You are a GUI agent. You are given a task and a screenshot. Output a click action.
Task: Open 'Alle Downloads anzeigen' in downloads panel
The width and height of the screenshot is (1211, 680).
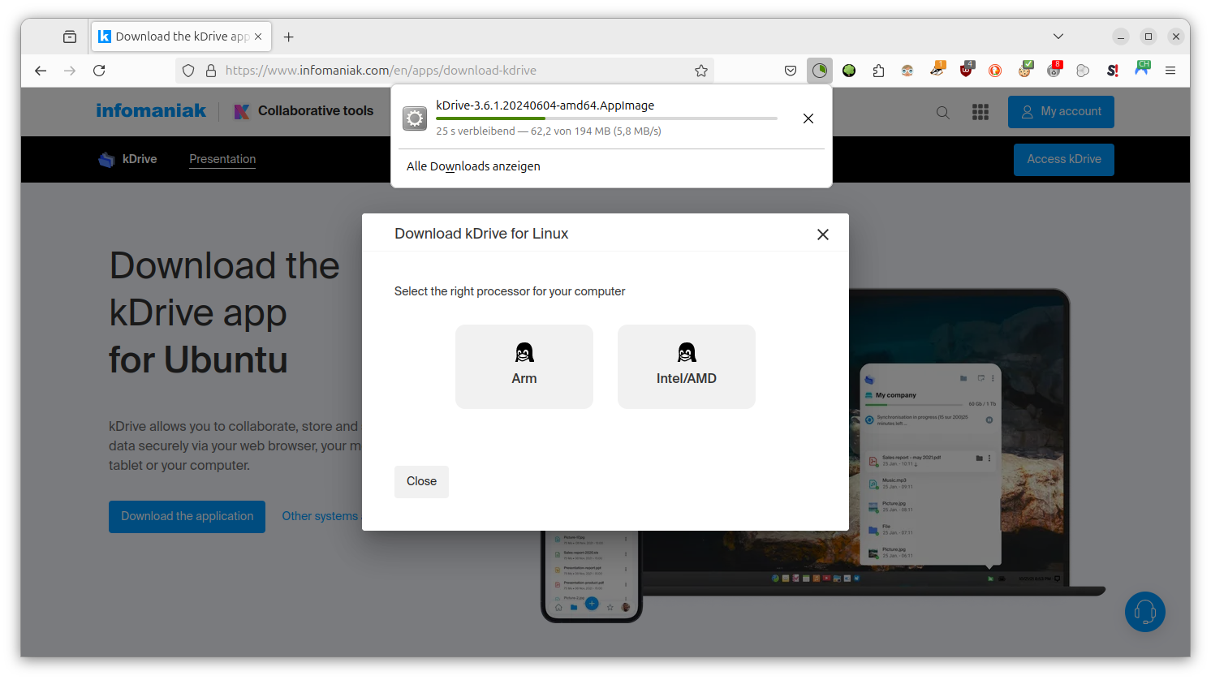coord(473,166)
